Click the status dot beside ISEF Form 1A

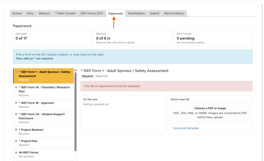[16, 87]
